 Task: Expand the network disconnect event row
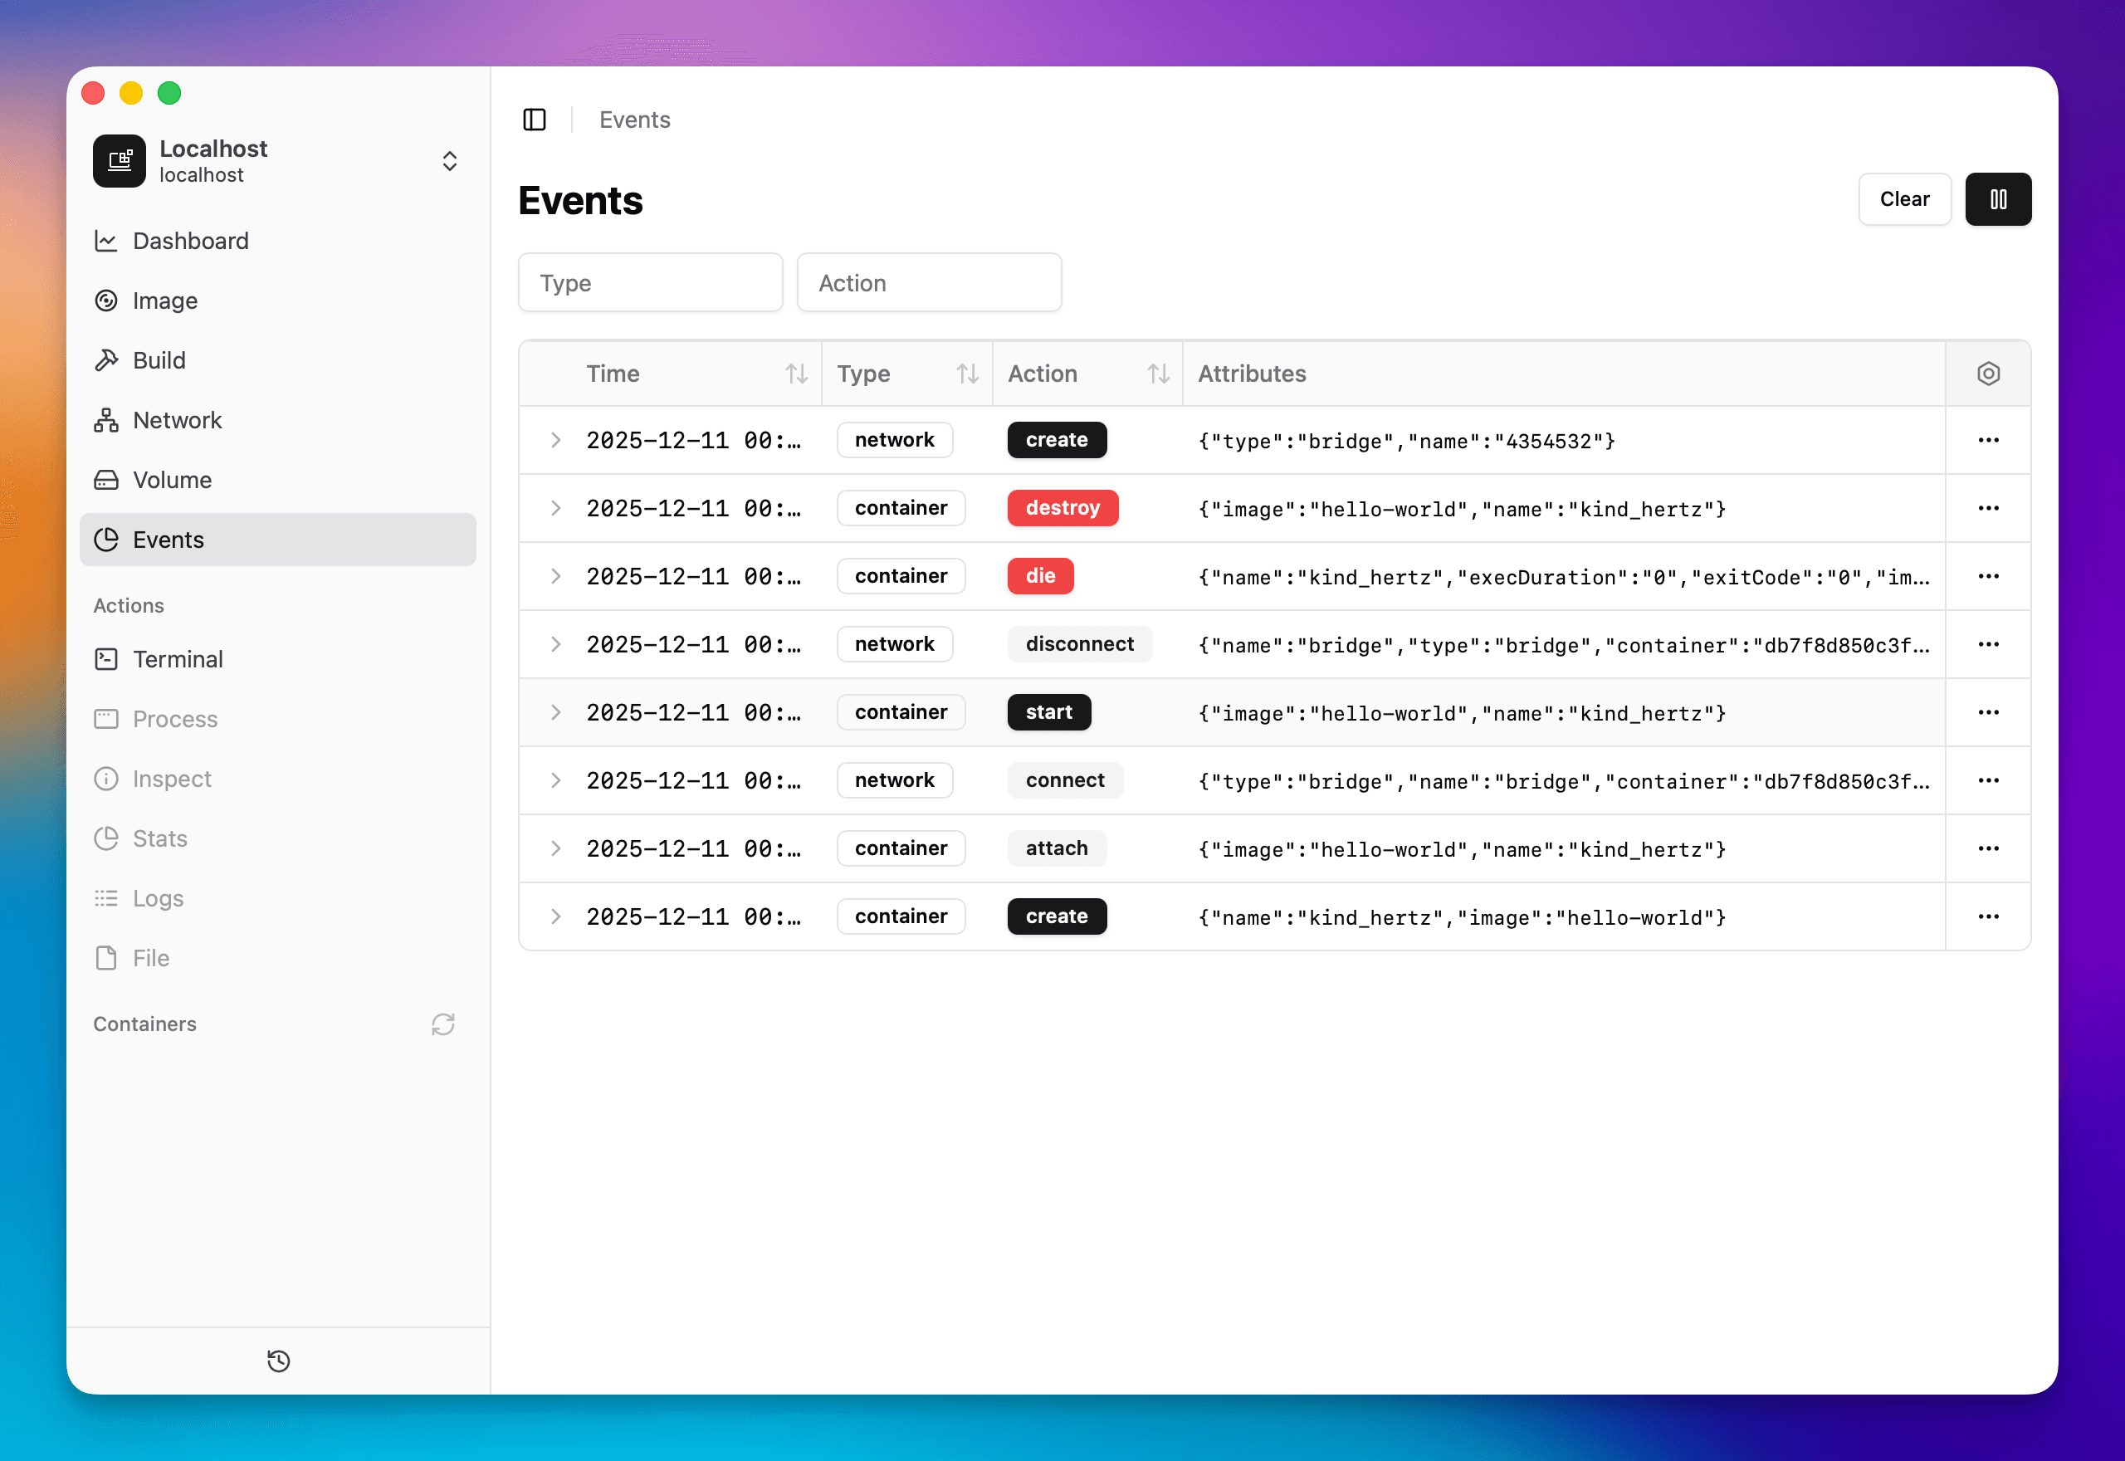coord(555,644)
